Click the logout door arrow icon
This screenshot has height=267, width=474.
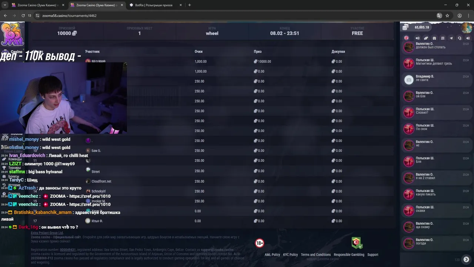pyautogui.click(x=468, y=38)
